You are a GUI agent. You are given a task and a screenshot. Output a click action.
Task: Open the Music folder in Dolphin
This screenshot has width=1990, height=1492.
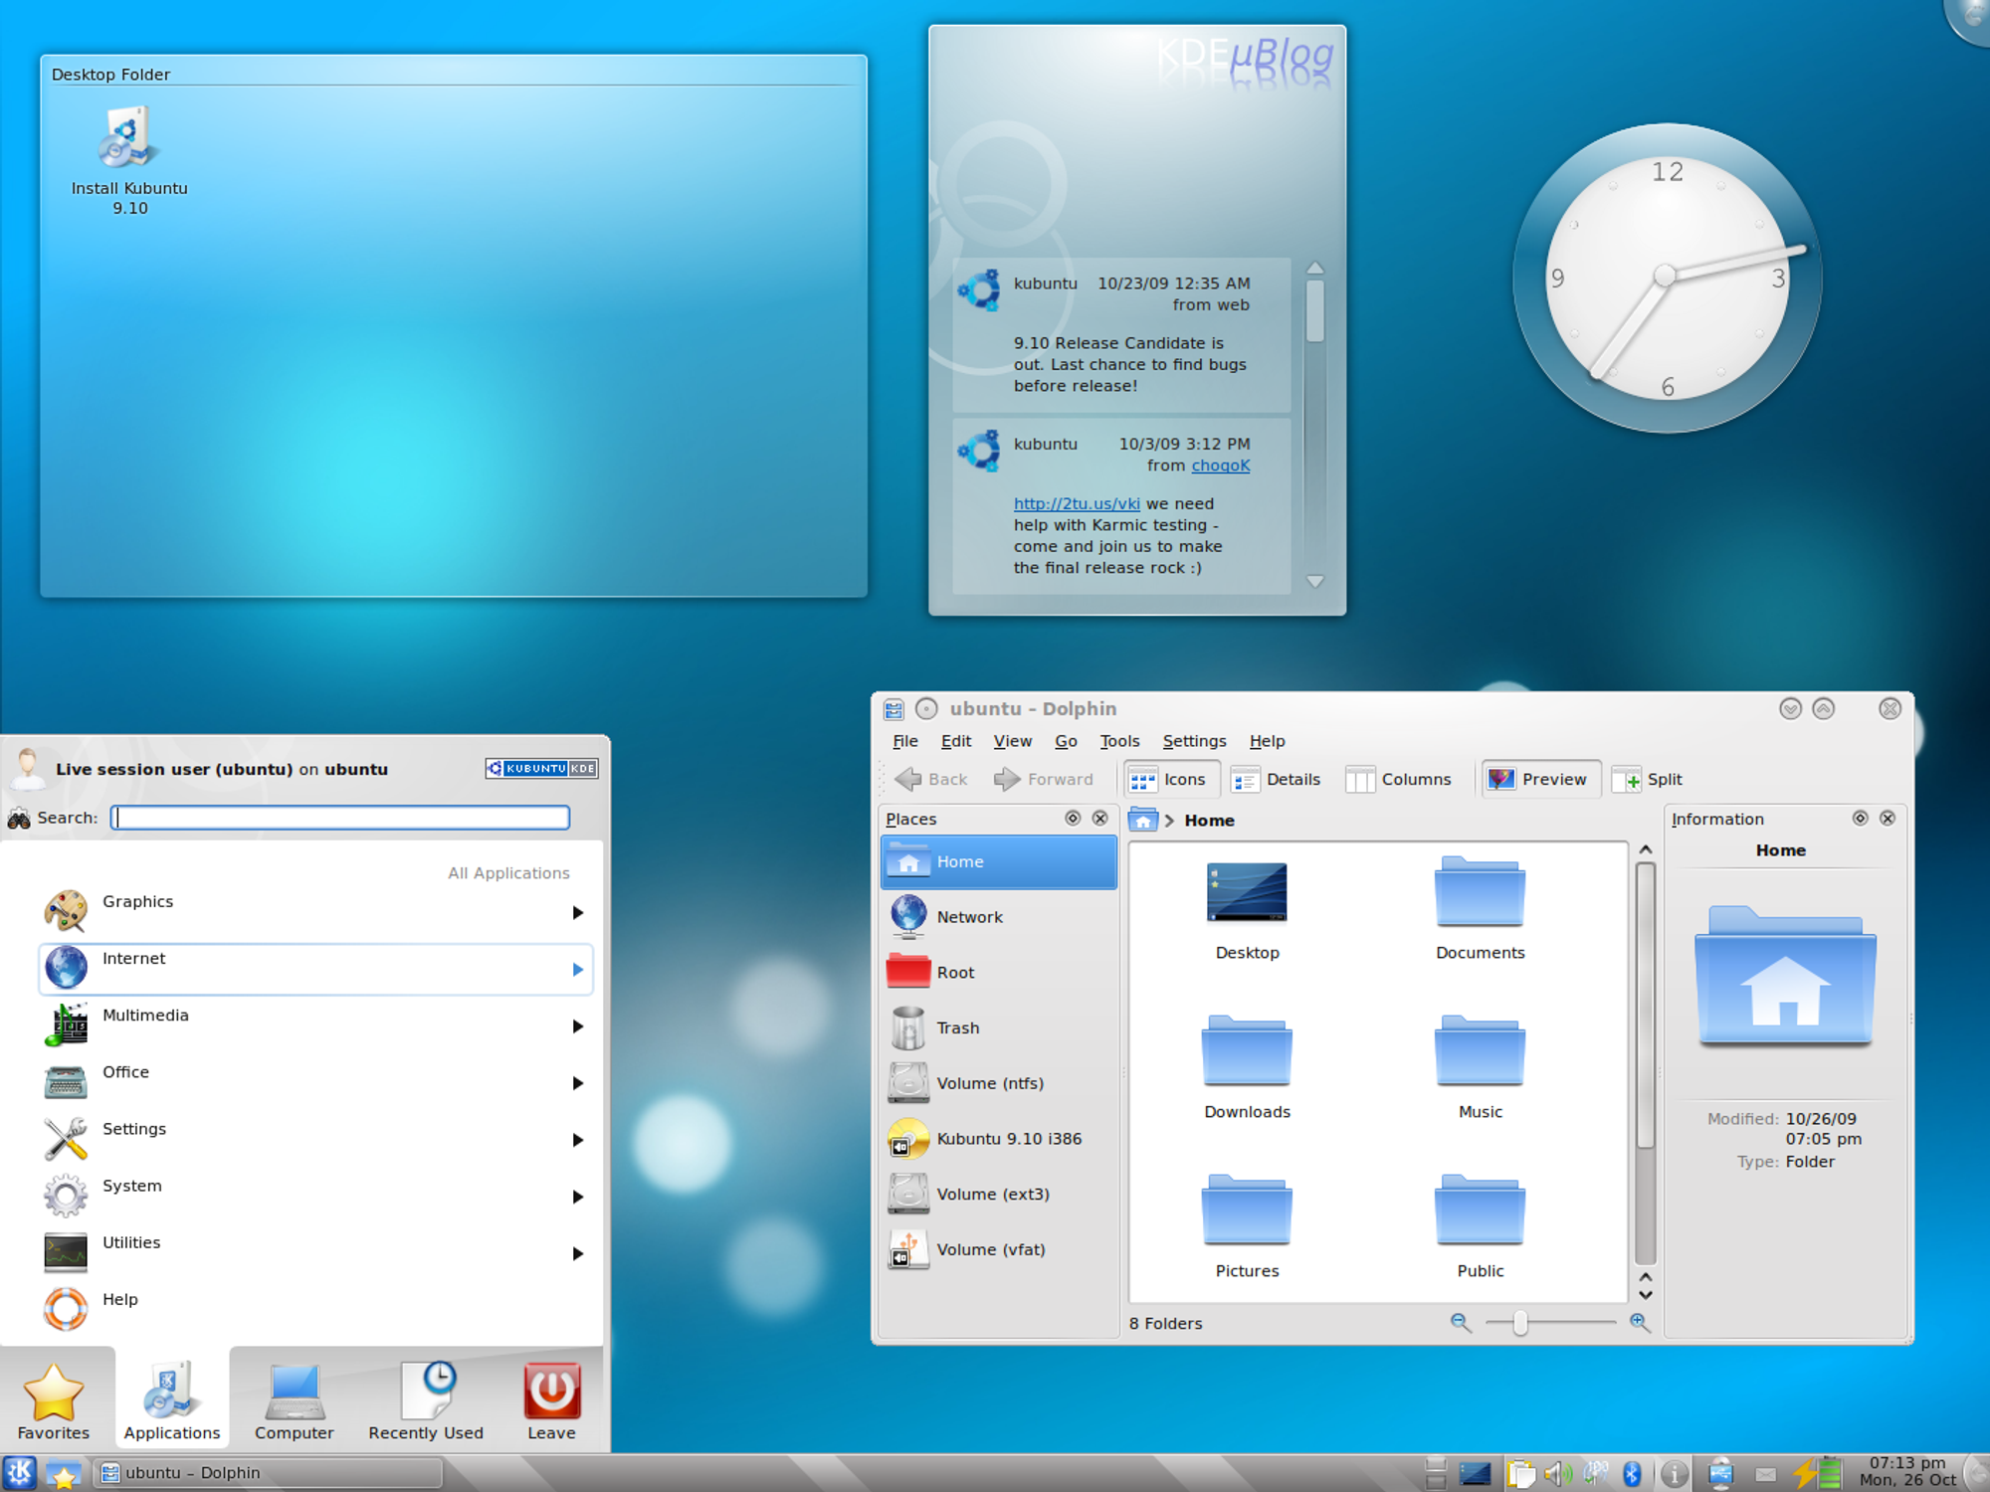point(1480,1068)
